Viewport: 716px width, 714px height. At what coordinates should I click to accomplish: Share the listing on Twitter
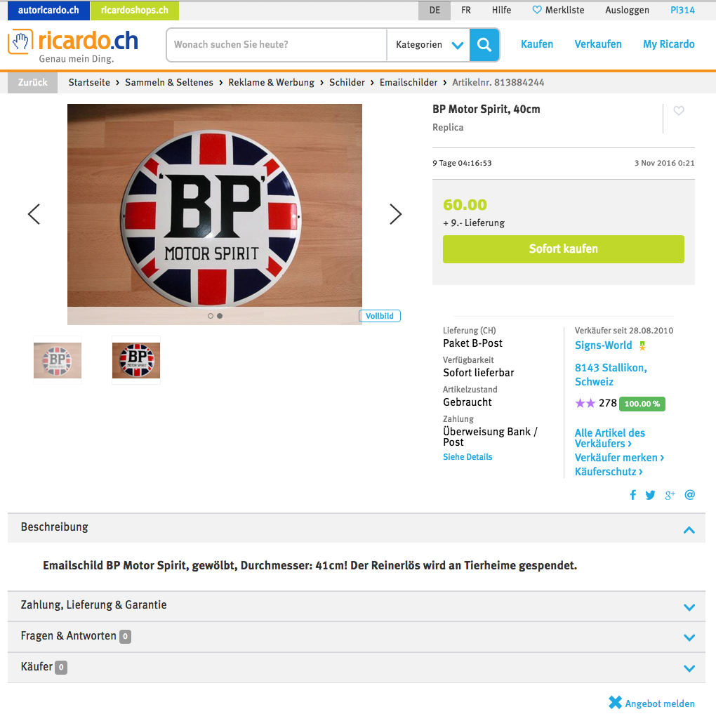coord(650,495)
